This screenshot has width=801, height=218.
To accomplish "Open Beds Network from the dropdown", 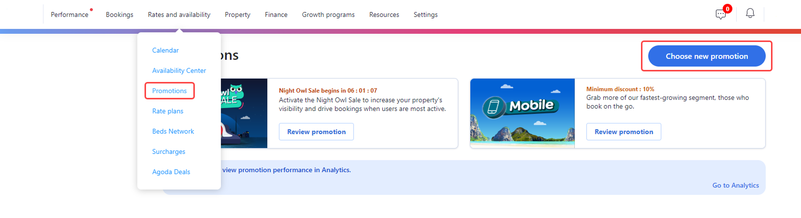I will 173,131.
